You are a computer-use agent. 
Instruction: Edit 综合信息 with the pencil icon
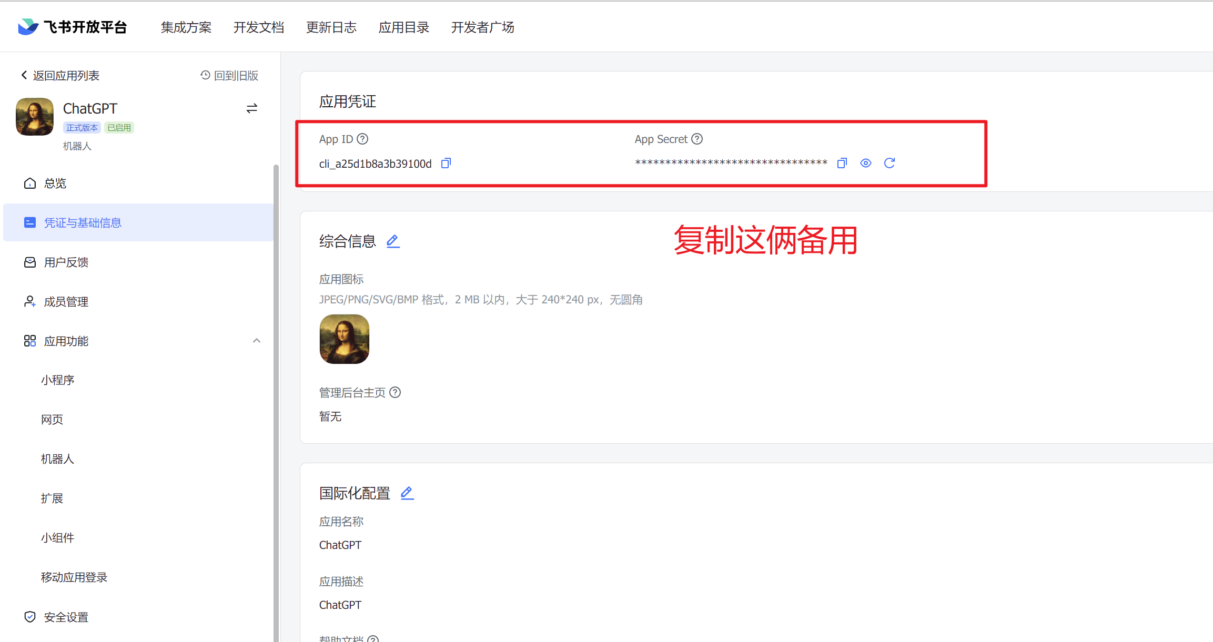[x=393, y=241]
